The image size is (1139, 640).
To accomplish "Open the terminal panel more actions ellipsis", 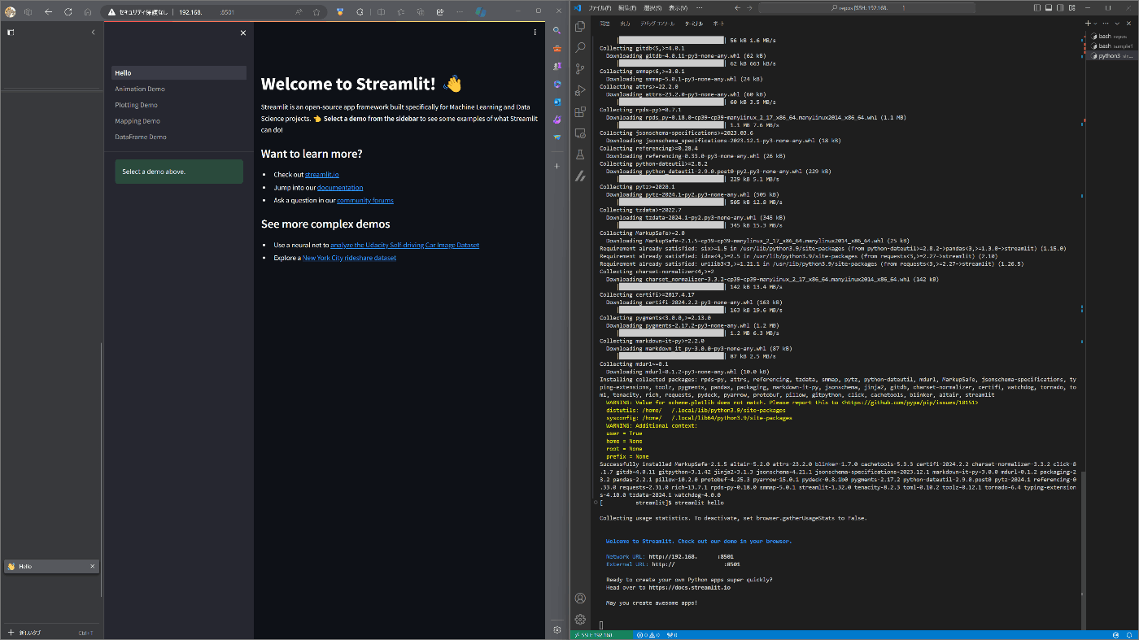I will click(x=1106, y=24).
